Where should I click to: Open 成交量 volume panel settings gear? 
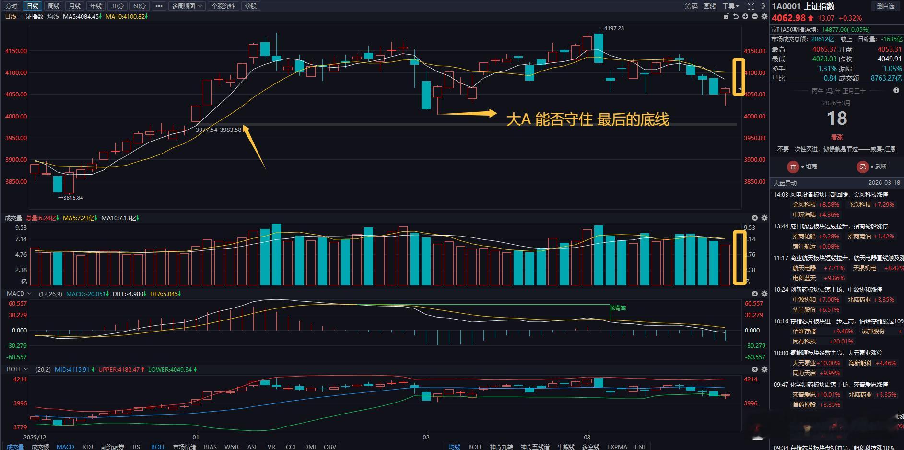click(x=764, y=218)
